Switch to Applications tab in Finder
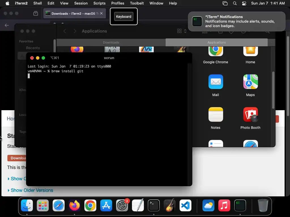Screen dimensions: 290x217 tap(217, 42)
